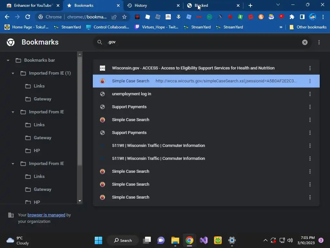The image size is (330, 248).
Task: Open the tab search dropdown arrow
Action: click(x=278, y=5)
